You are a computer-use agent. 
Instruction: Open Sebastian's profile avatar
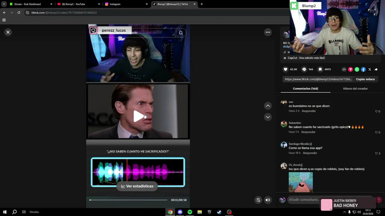point(284,124)
